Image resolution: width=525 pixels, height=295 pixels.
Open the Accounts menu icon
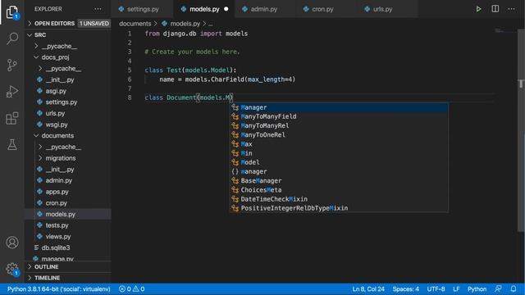(12, 243)
